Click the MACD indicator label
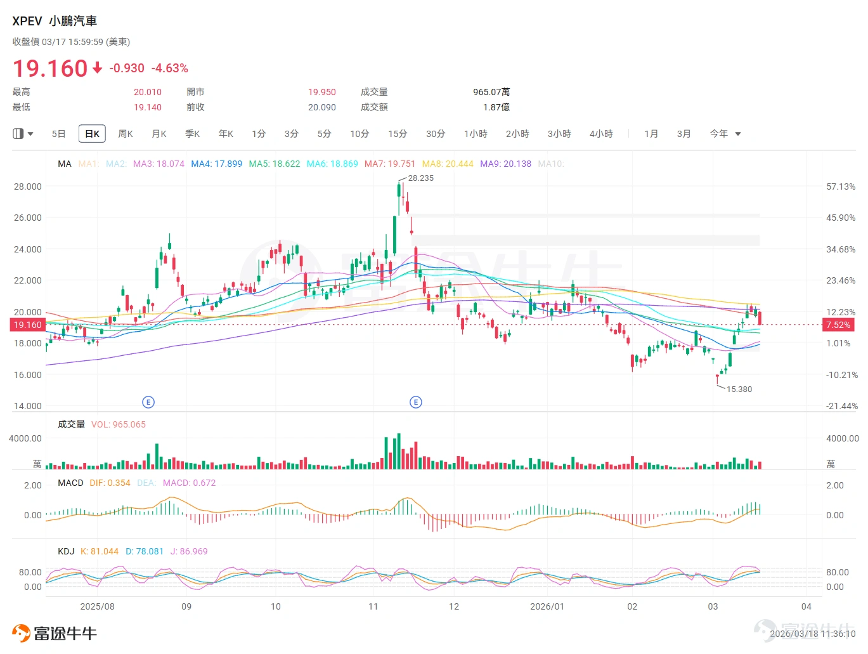868x654 pixels. click(x=70, y=483)
